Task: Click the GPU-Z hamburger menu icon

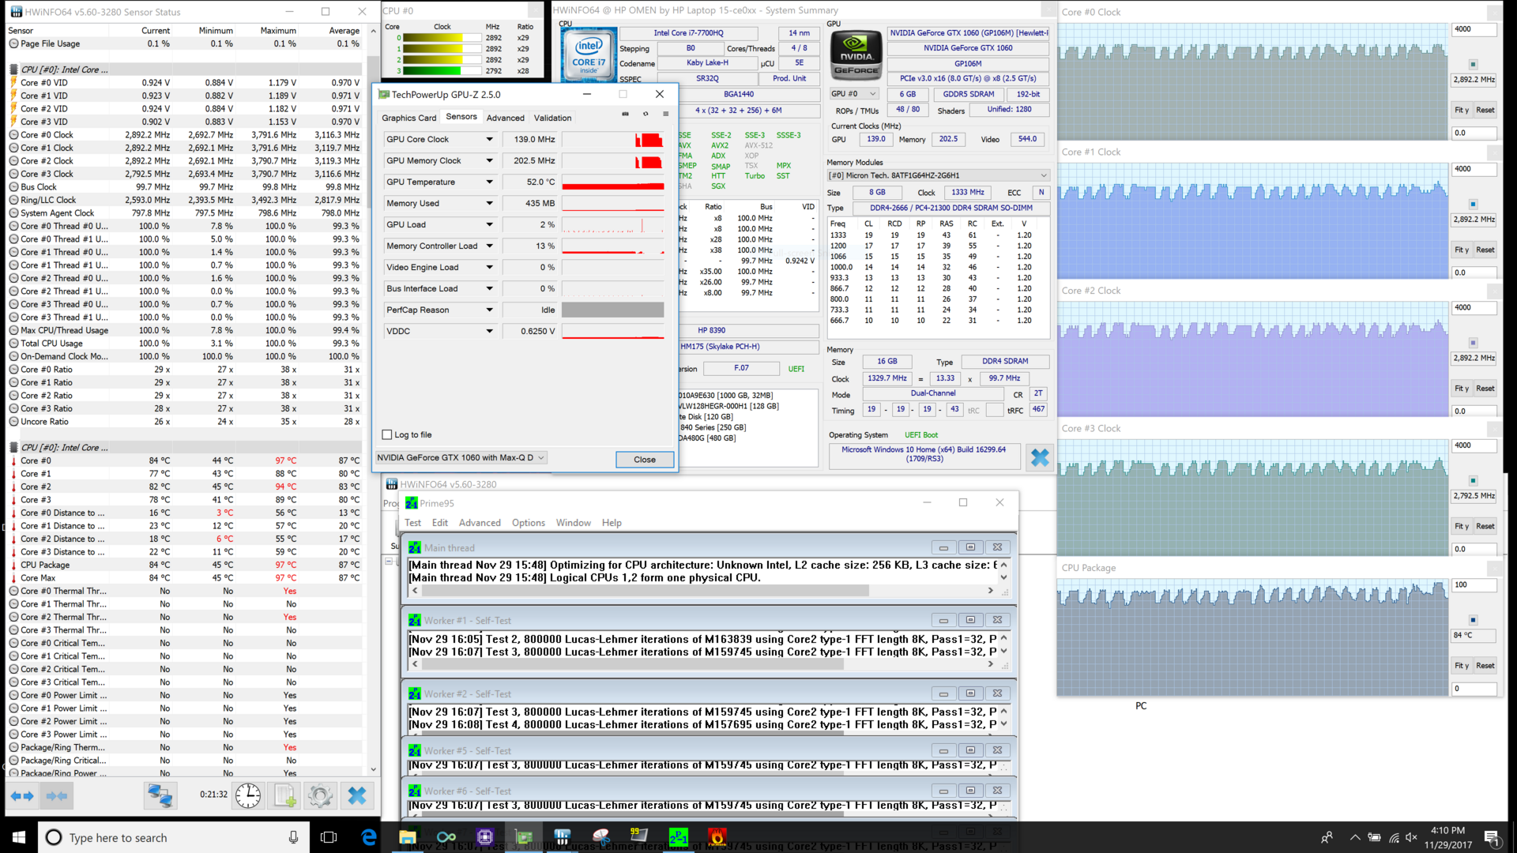Action: click(x=665, y=115)
